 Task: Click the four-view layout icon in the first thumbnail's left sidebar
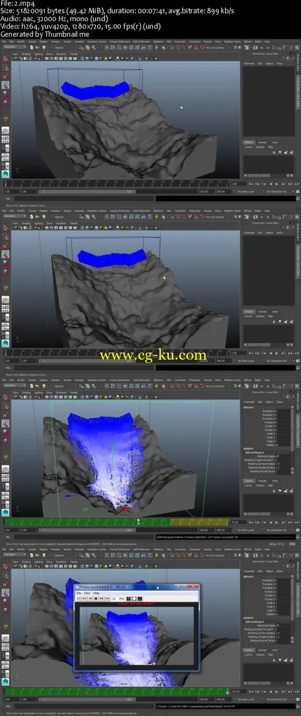point(5,140)
